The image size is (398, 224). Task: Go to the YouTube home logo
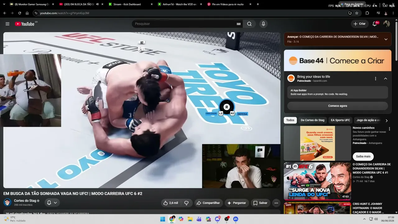tap(25, 24)
